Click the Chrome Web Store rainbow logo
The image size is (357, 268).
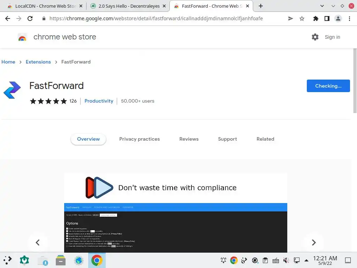pos(22,37)
